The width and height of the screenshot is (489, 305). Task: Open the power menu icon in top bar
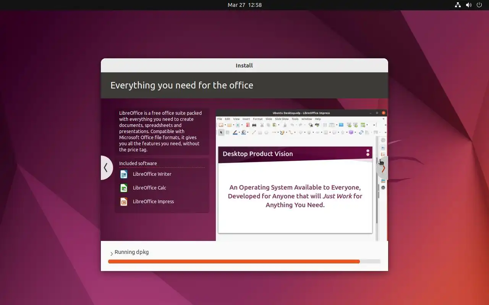479,5
